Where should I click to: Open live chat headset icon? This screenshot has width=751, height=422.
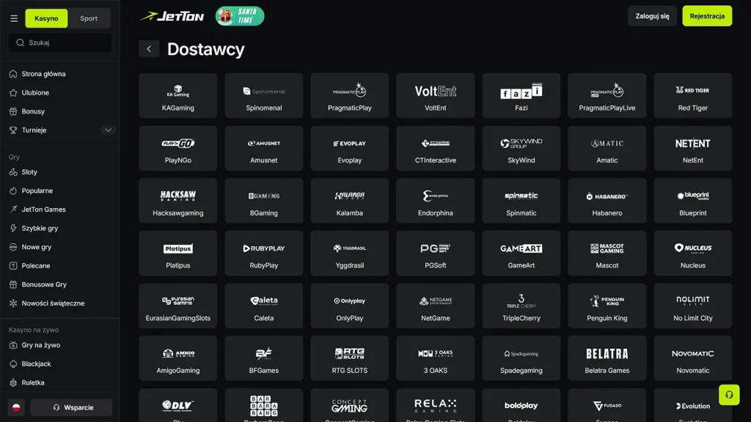click(x=729, y=395)
